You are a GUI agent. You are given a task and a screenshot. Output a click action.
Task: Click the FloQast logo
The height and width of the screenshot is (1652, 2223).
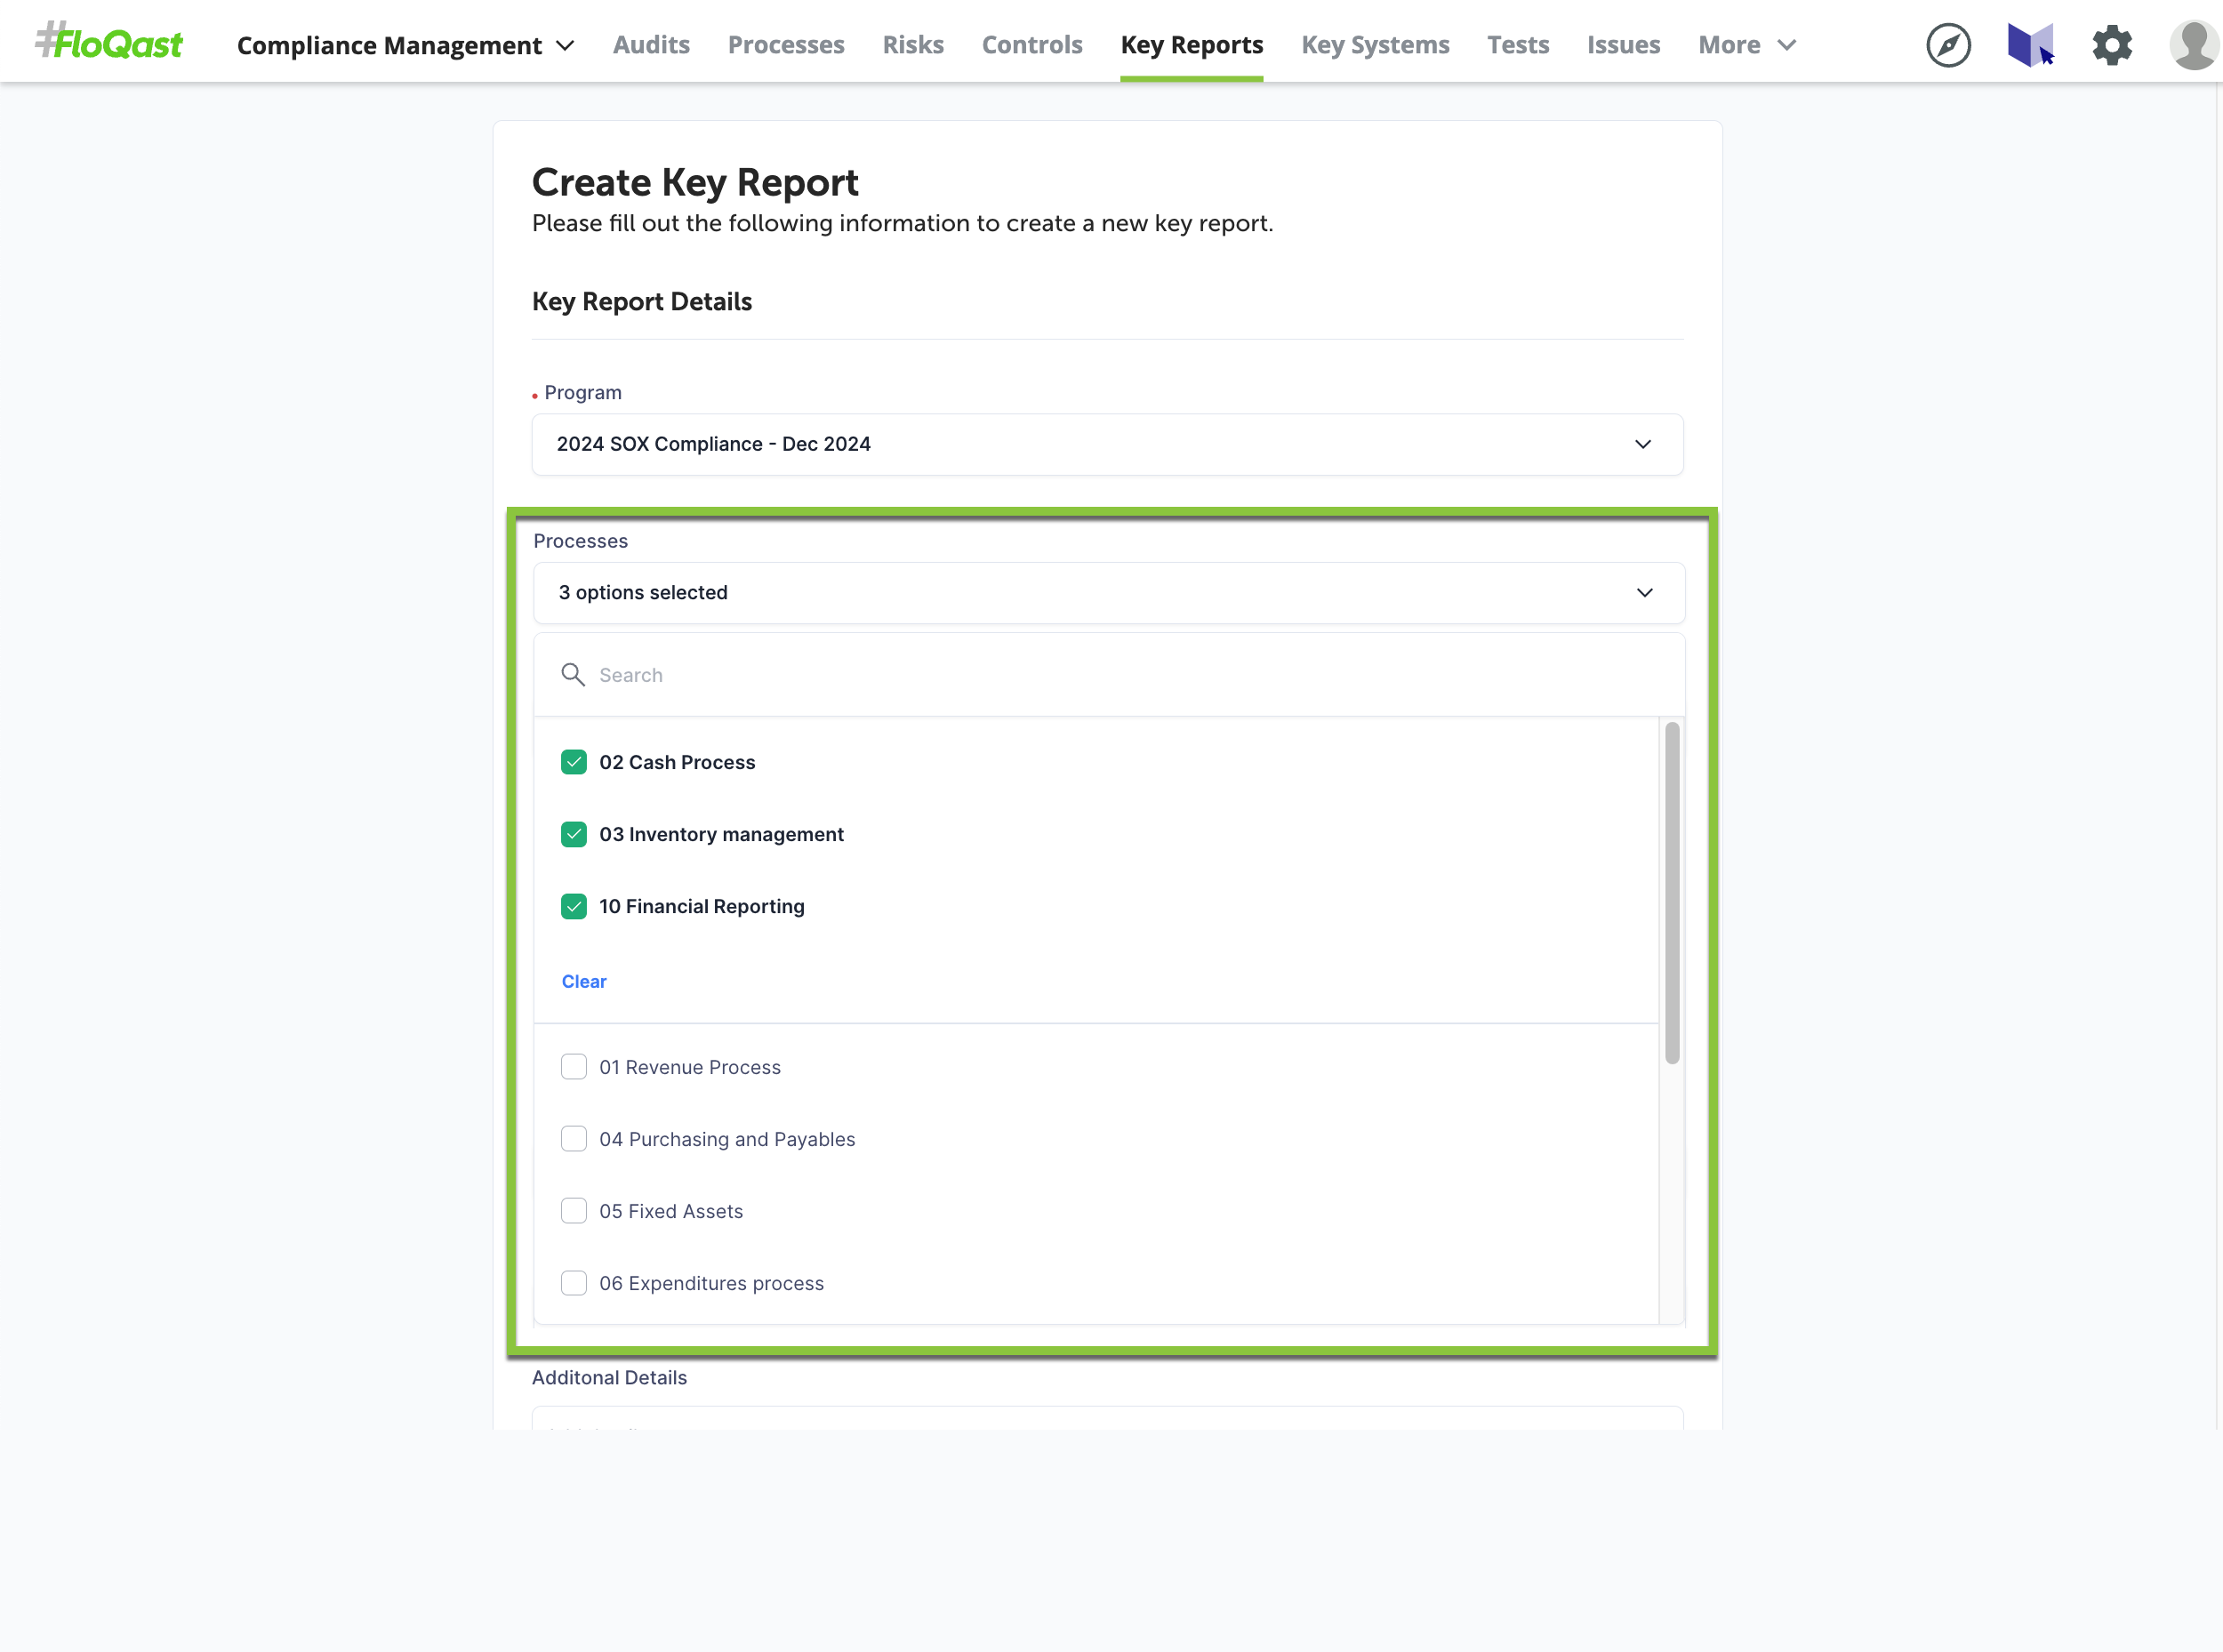109,43
